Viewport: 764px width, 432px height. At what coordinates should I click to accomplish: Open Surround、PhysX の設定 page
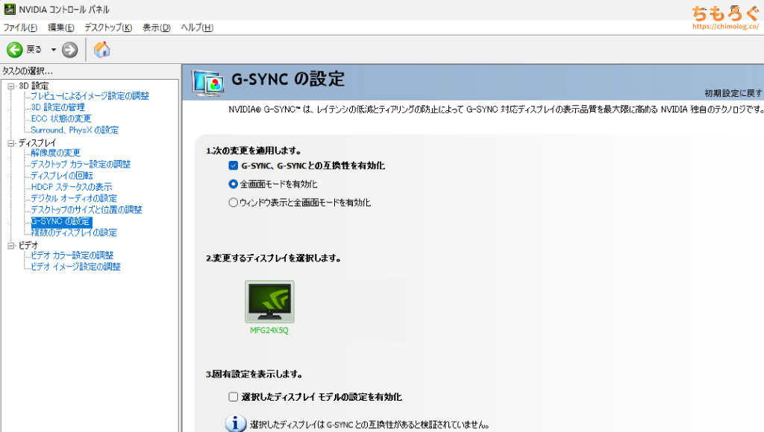tap(75, 130)
